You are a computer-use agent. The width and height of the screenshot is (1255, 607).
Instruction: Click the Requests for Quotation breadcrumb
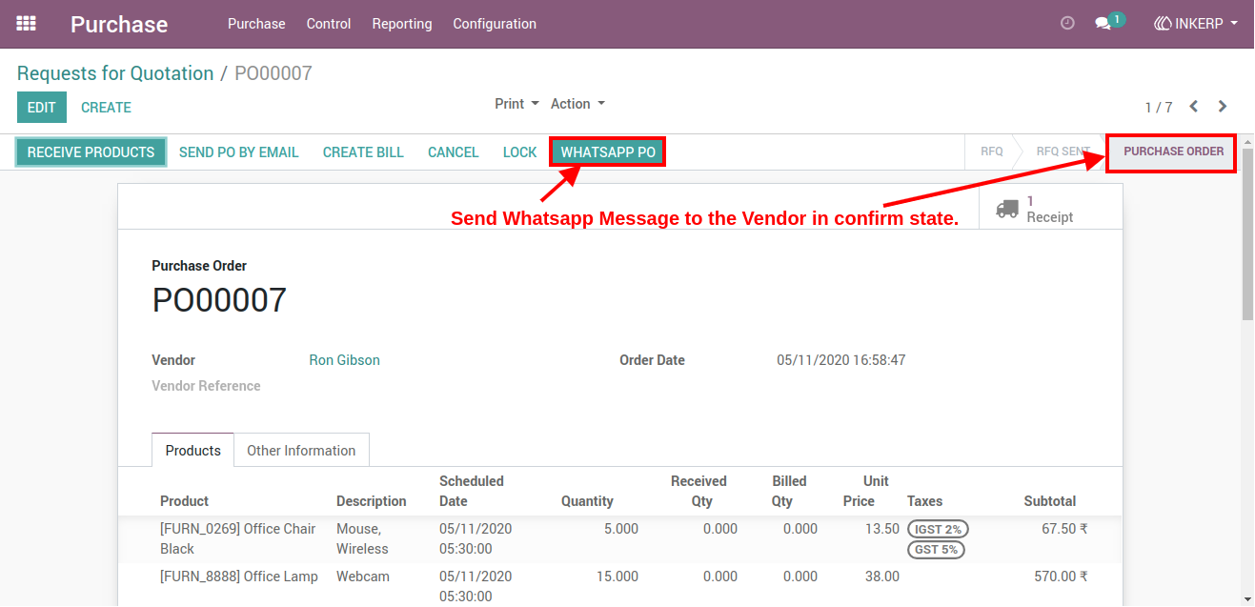click(x=115, y=73)
